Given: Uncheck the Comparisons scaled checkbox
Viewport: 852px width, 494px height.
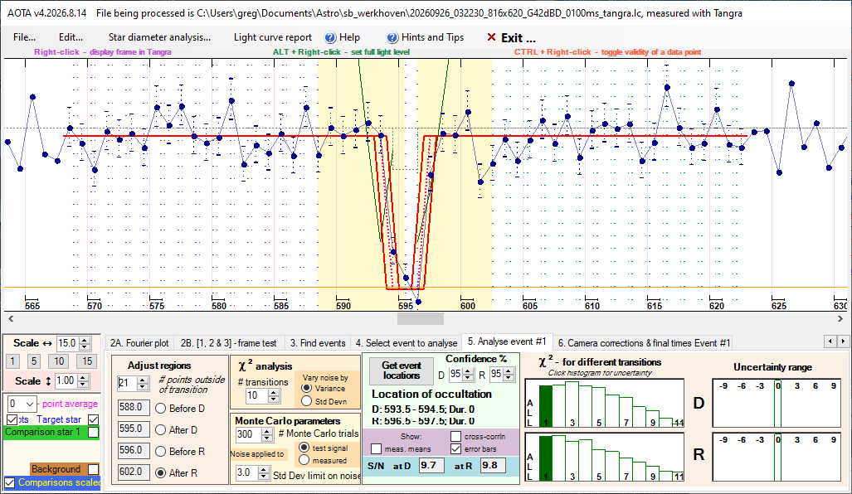Looking at the screenshot, I should pyautogui.click(x=10, y=482).
